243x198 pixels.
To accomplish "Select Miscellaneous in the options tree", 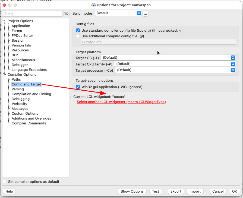I will coord(23,60).
